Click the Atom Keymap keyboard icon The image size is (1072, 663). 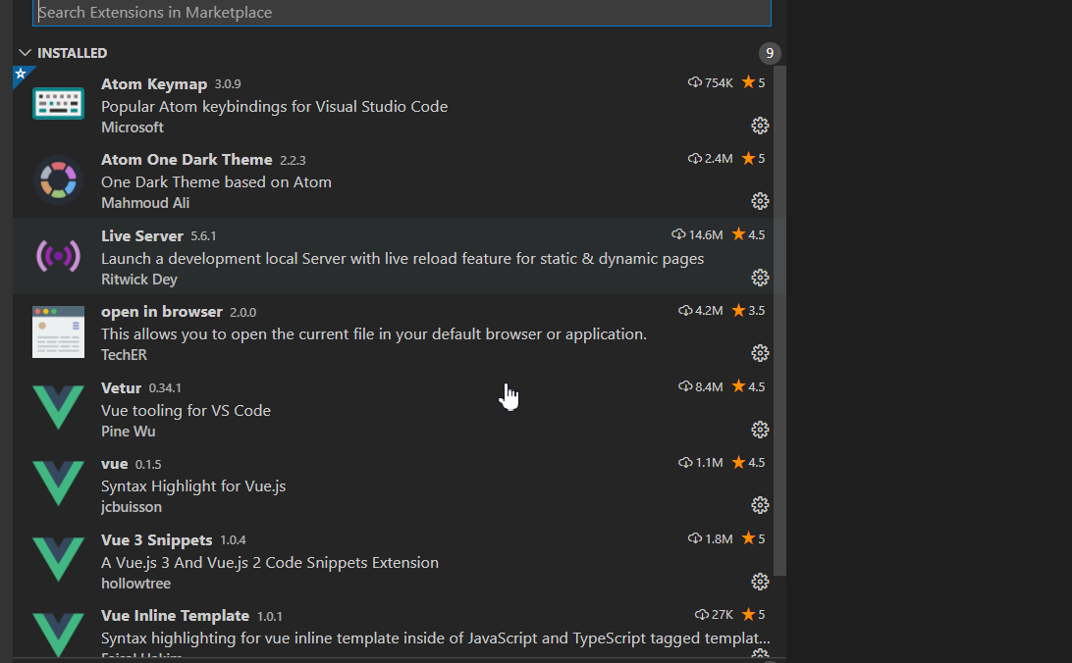(58, 104)
